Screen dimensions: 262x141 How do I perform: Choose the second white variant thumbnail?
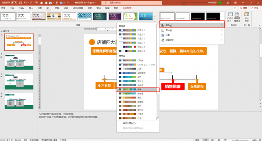(x=183, y=16)
